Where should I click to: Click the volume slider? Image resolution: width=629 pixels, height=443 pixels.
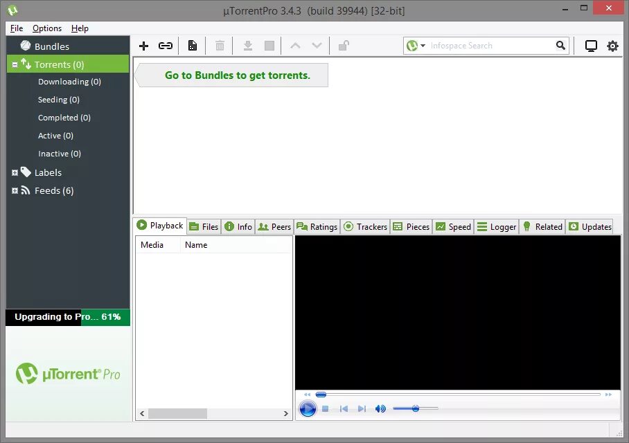point(416,408)
